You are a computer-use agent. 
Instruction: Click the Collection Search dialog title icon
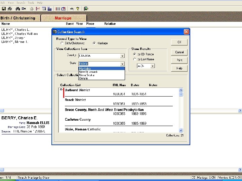point(55,32)
